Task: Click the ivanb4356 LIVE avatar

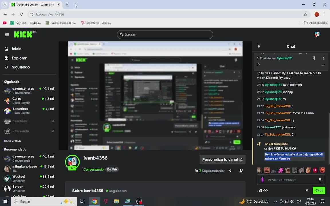Action: click(x=72, y=162)
